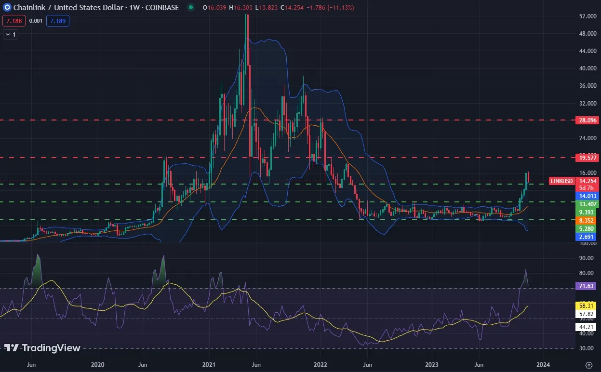Click the O16.039 open value in header
Viewport: 601px width, 372px height.
pyautogui.click(x=214, y=8)
